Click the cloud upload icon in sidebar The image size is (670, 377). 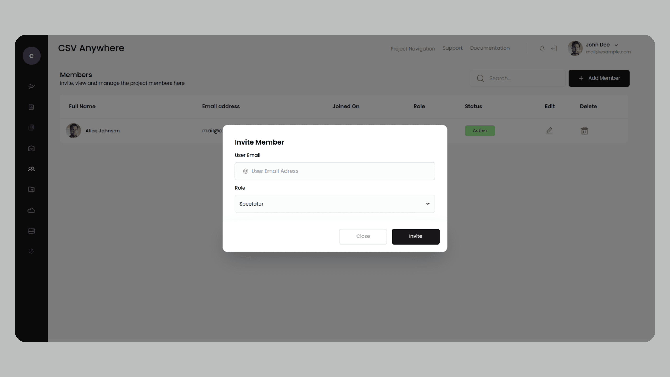pyautogui.click(x=31, y=210)
